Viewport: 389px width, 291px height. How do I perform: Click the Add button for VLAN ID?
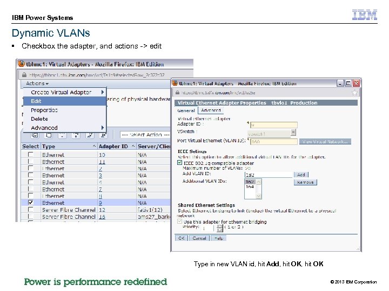pos(301,175)
